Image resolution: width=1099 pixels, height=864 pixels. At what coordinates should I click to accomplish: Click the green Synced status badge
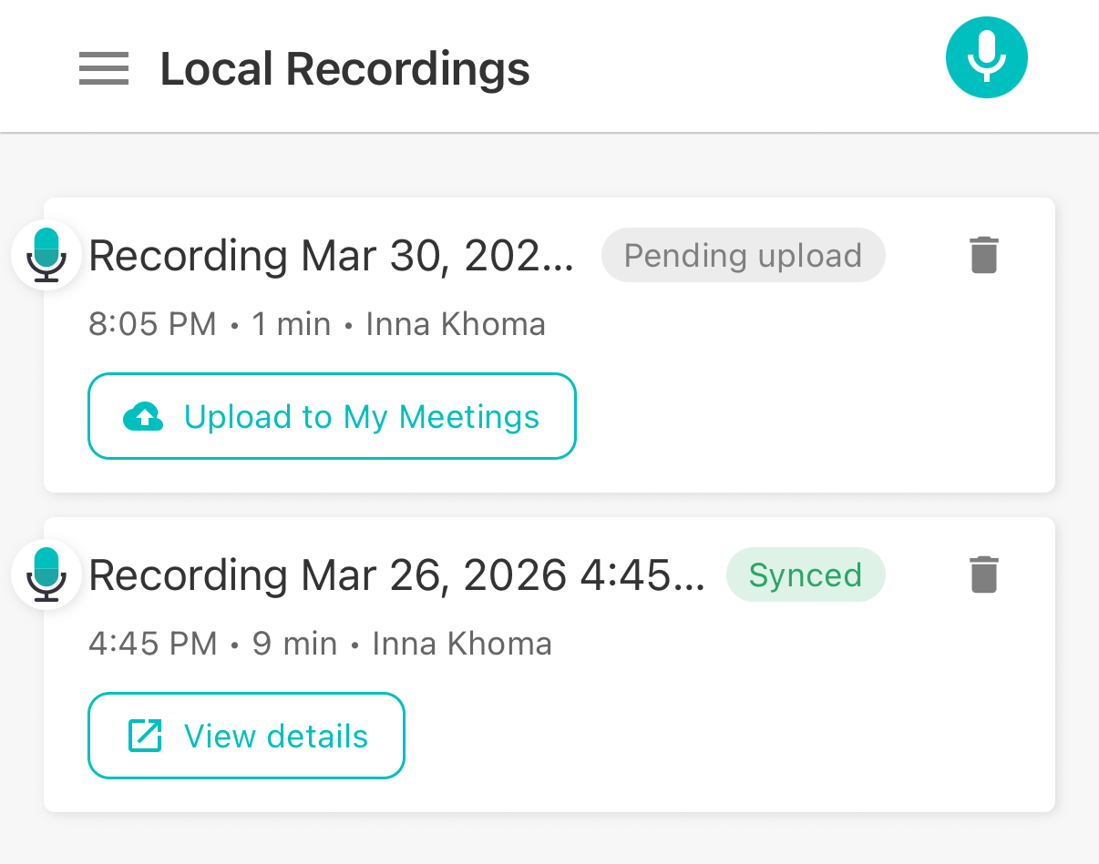805,575
